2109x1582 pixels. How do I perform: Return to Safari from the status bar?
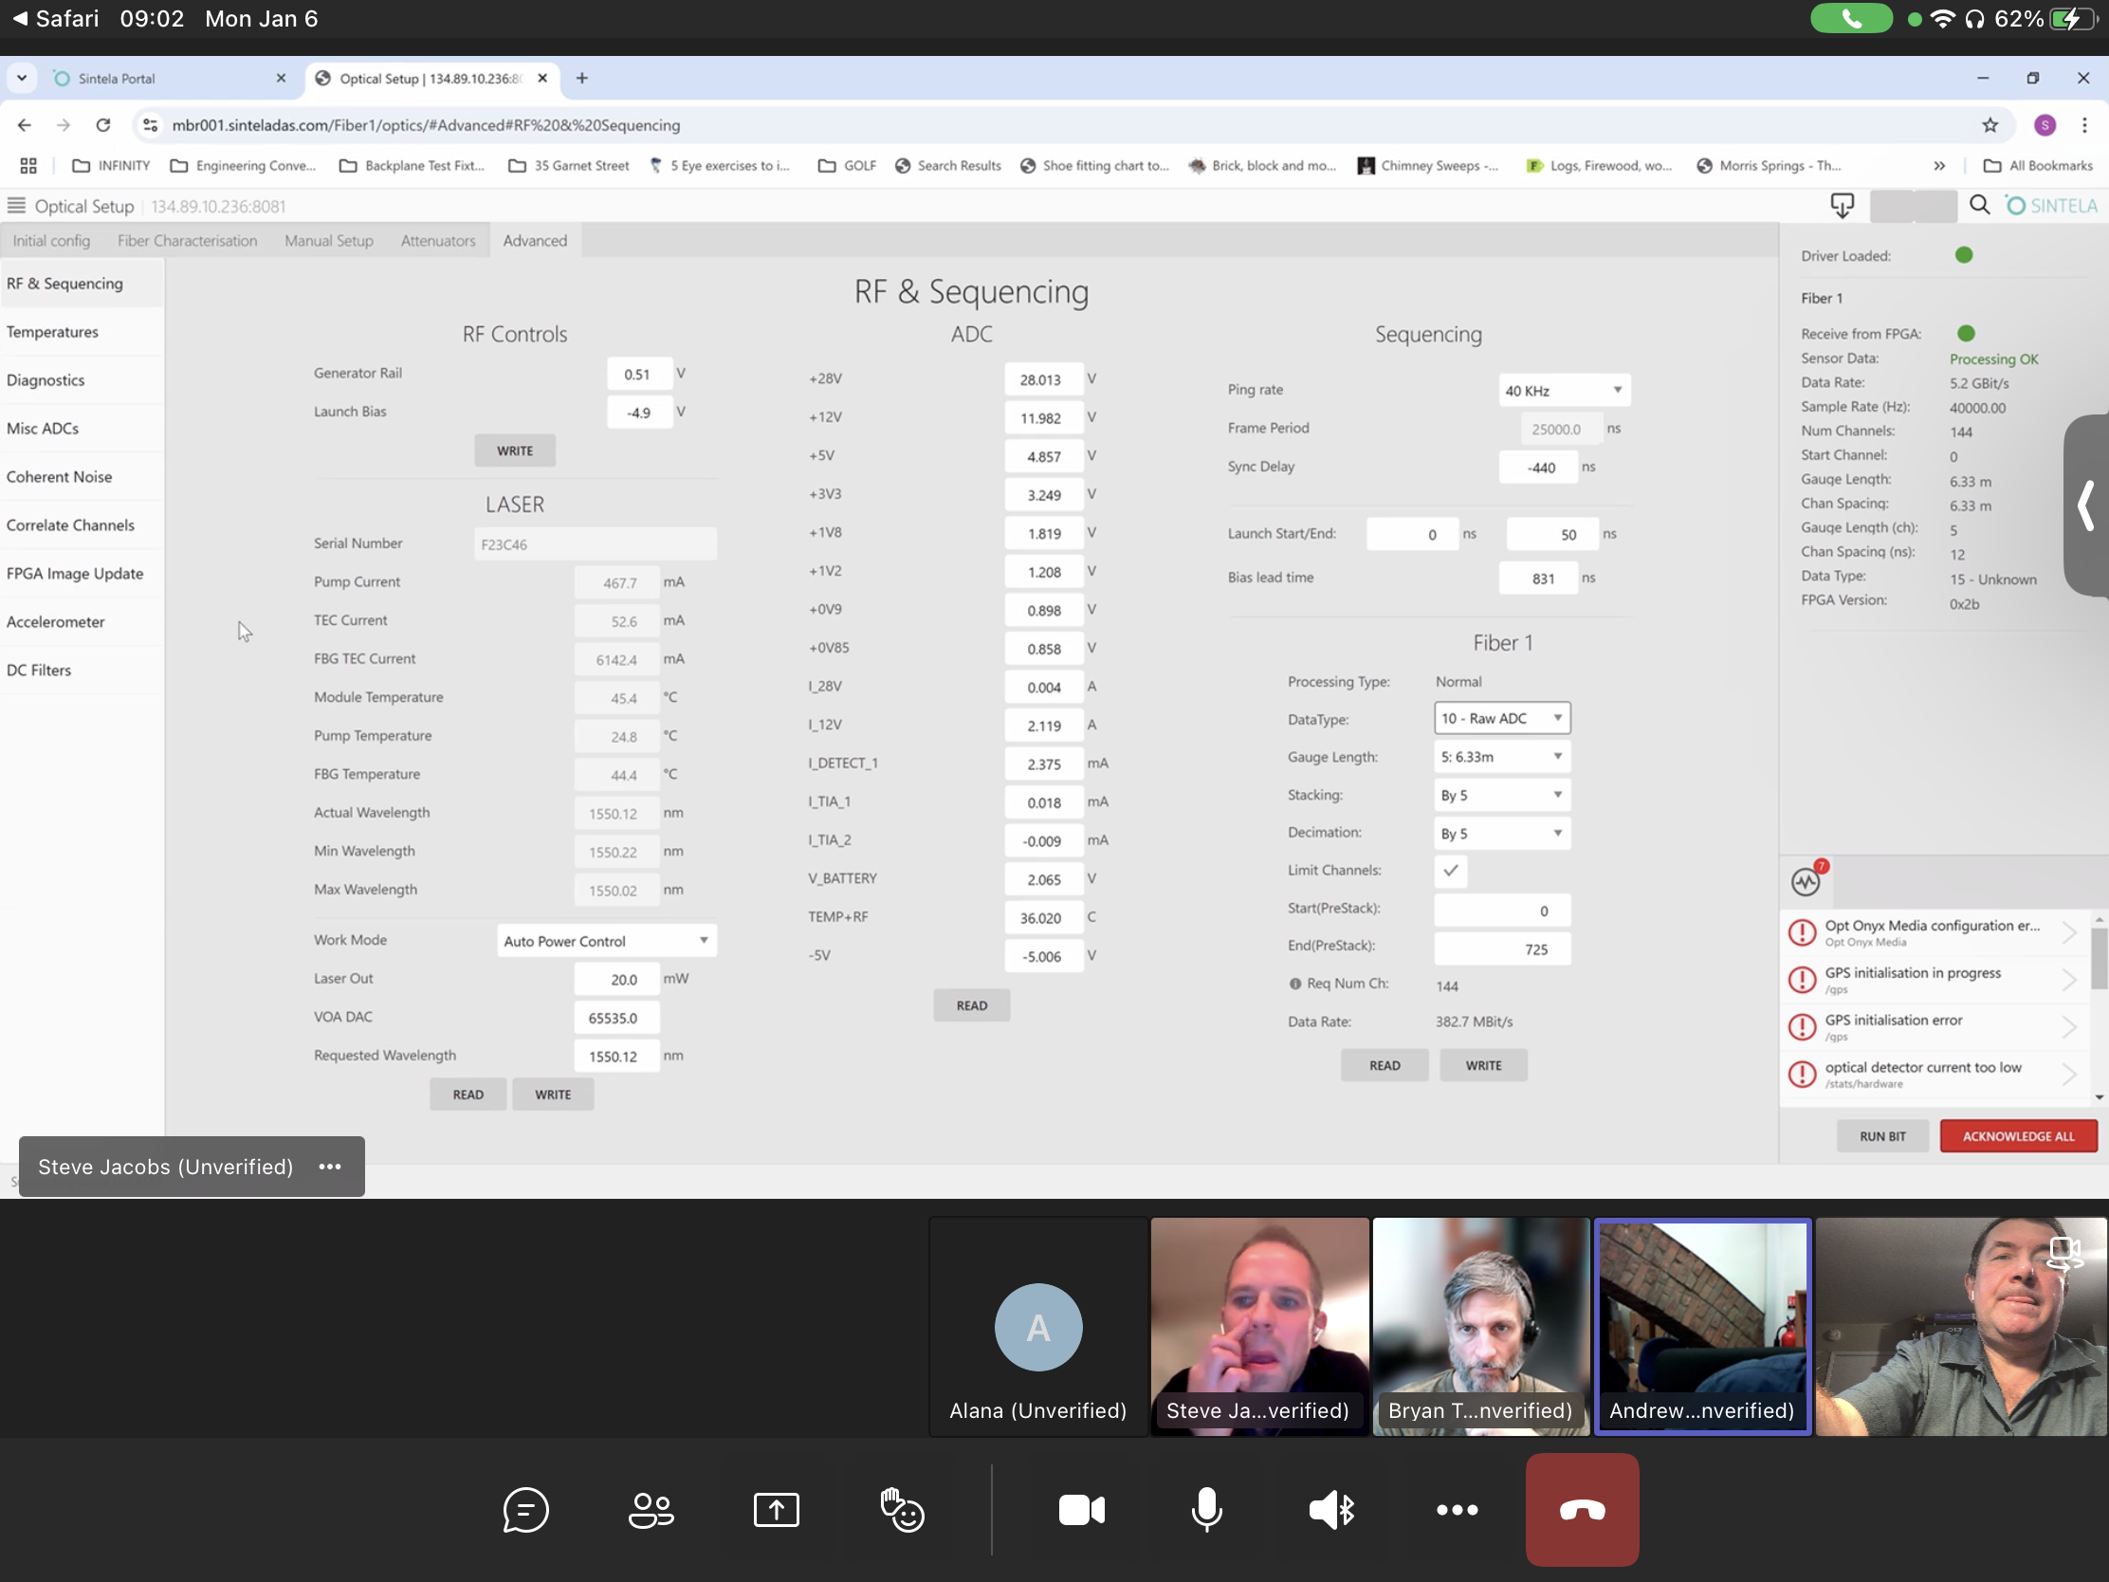point(55,19)
